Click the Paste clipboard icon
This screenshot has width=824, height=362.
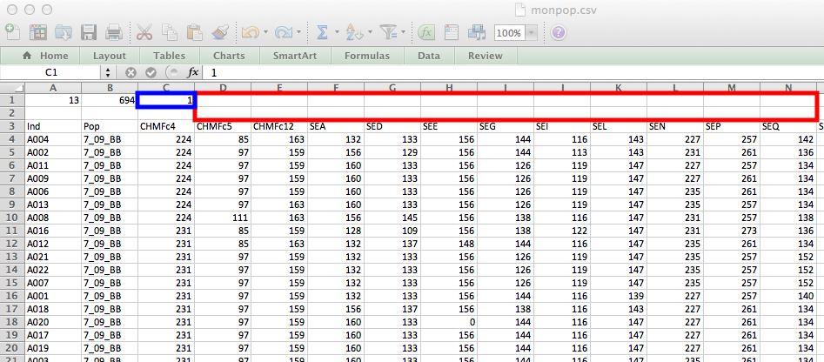(195, 32)
